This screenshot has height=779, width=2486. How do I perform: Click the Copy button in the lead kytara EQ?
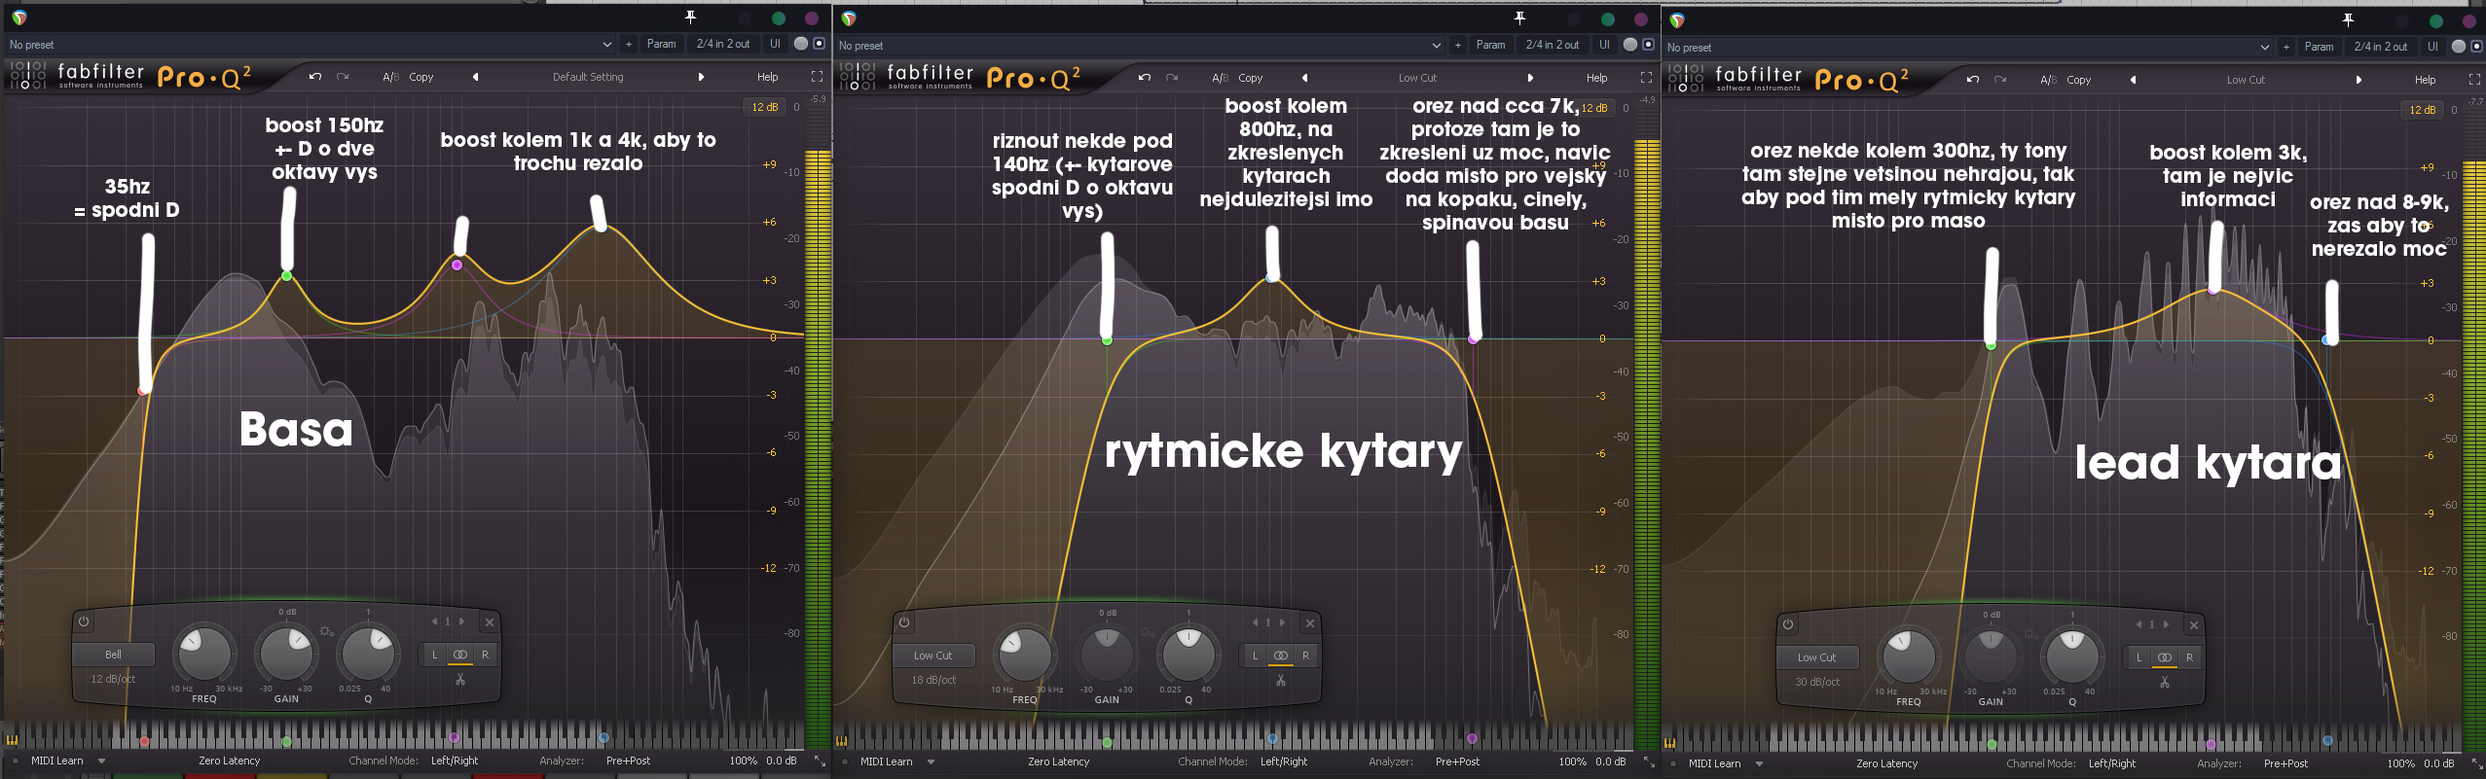[x=2079, y=80]
